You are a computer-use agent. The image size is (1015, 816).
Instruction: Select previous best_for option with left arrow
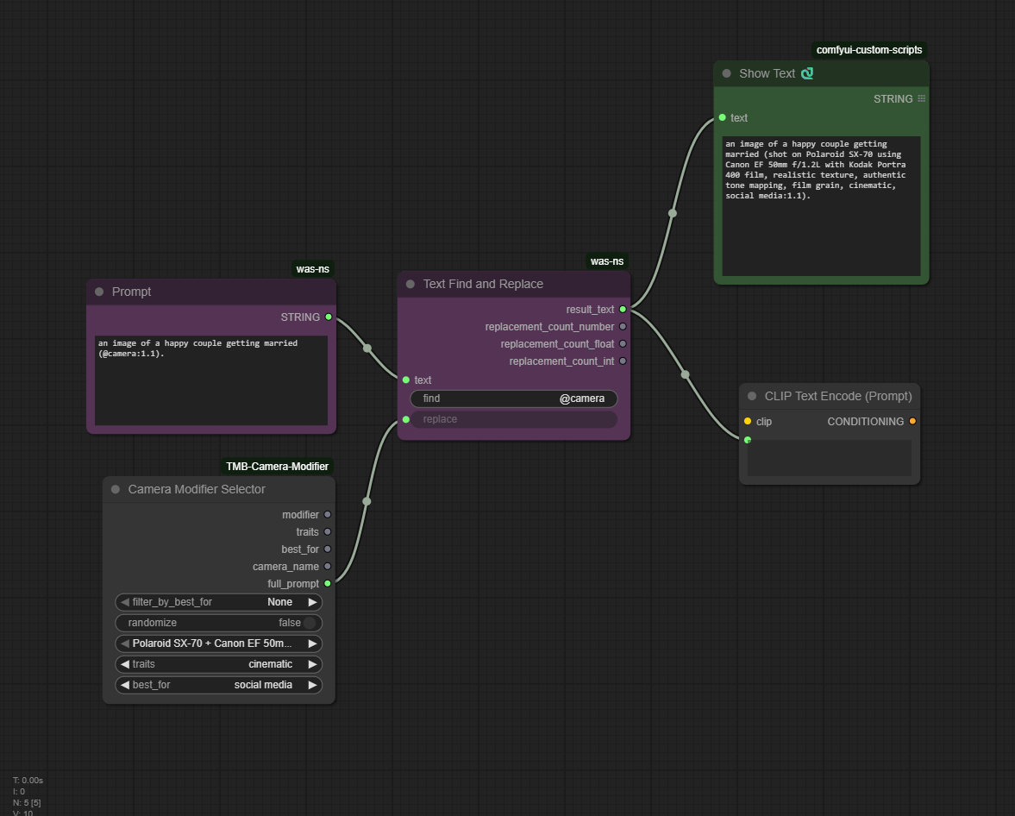point(125,685)
